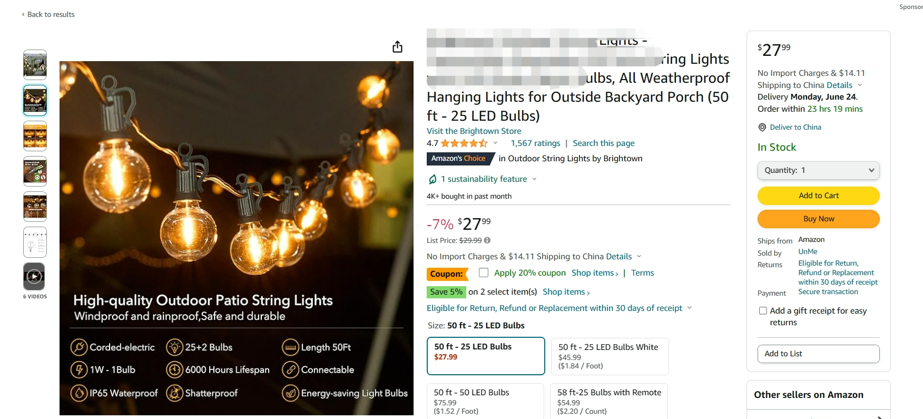Image resolution: width=923 pixels, height=419 pixels.
Task: Click the star rating icons
Action: [464, 143]
